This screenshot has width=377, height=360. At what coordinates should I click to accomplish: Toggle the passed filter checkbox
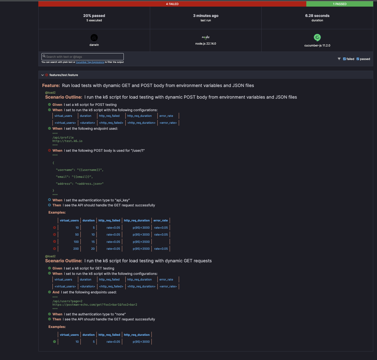pos(358,59)
